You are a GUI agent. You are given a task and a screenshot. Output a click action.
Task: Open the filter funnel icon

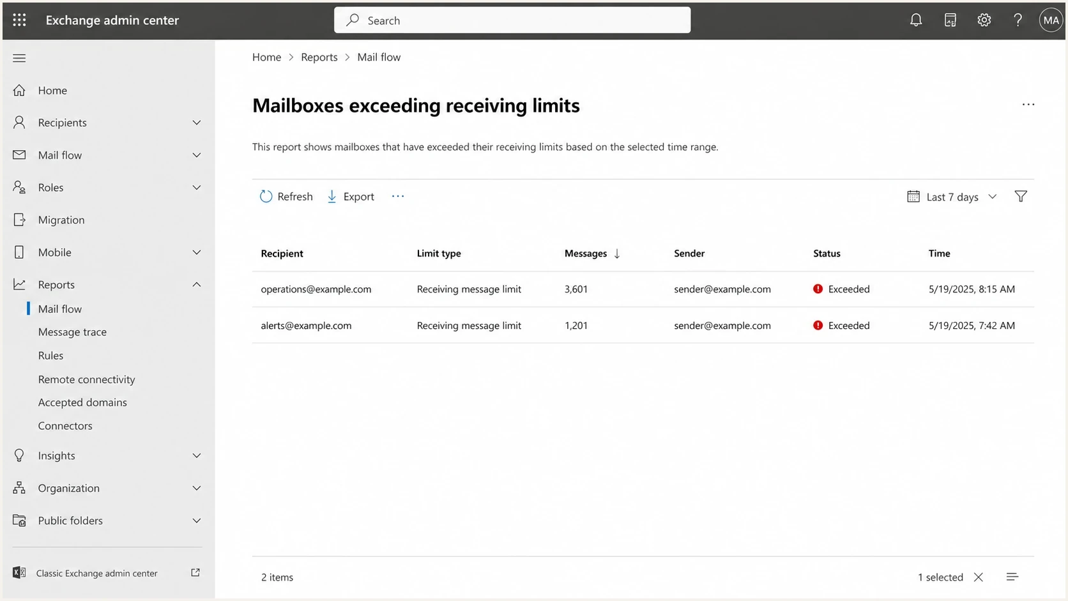click(x=1021, y=196)
